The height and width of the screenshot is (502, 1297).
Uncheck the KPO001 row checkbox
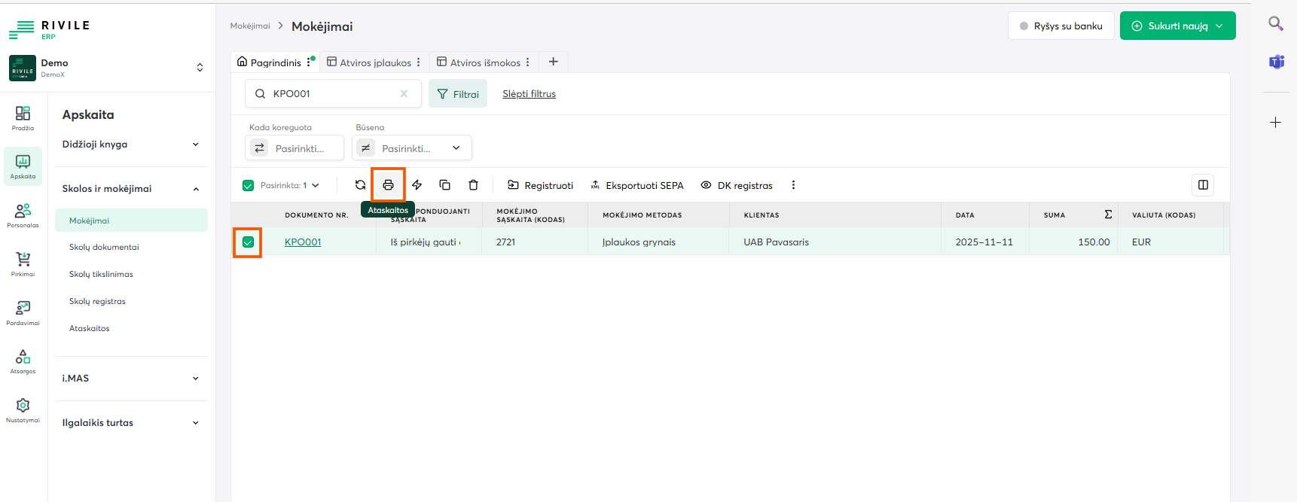tap(248, 242)
